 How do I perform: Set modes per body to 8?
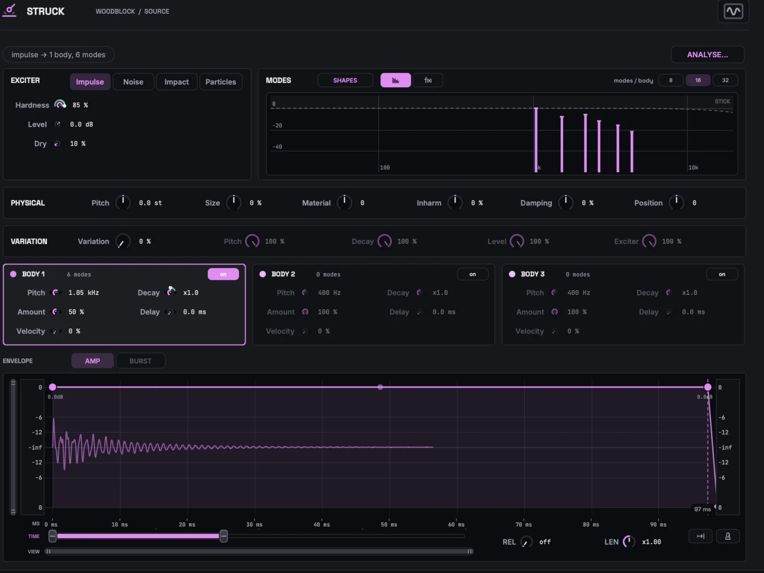[671, 80]
